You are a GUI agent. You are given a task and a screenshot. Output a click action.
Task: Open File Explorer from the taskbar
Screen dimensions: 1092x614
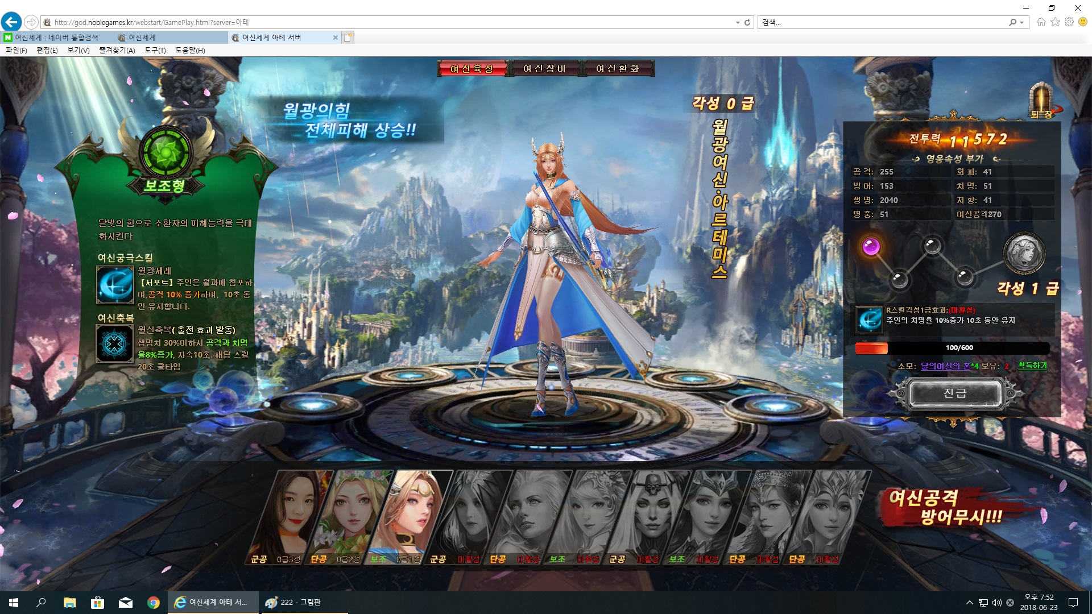click(69, 603)
